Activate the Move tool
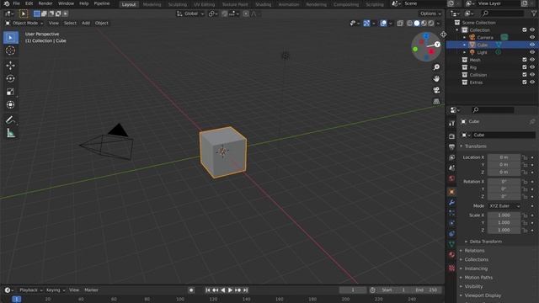539x303 pixels. pos(10,66)
